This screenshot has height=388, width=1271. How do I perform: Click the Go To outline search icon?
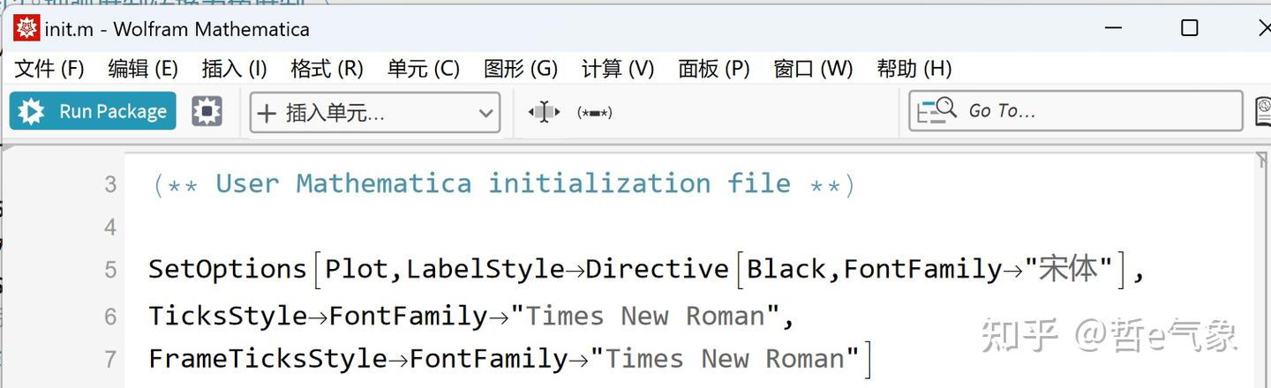(x=936, y=111)
